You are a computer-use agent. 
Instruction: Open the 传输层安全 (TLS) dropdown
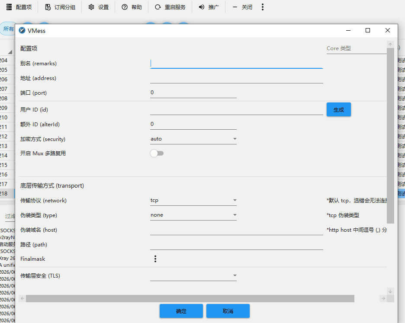click(193, 276)
